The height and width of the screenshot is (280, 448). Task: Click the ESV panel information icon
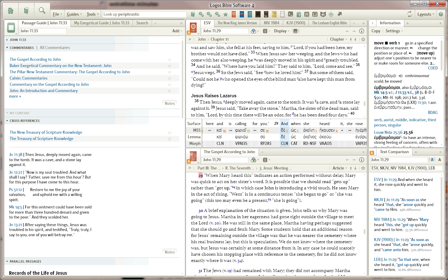[x=362, y=31]
